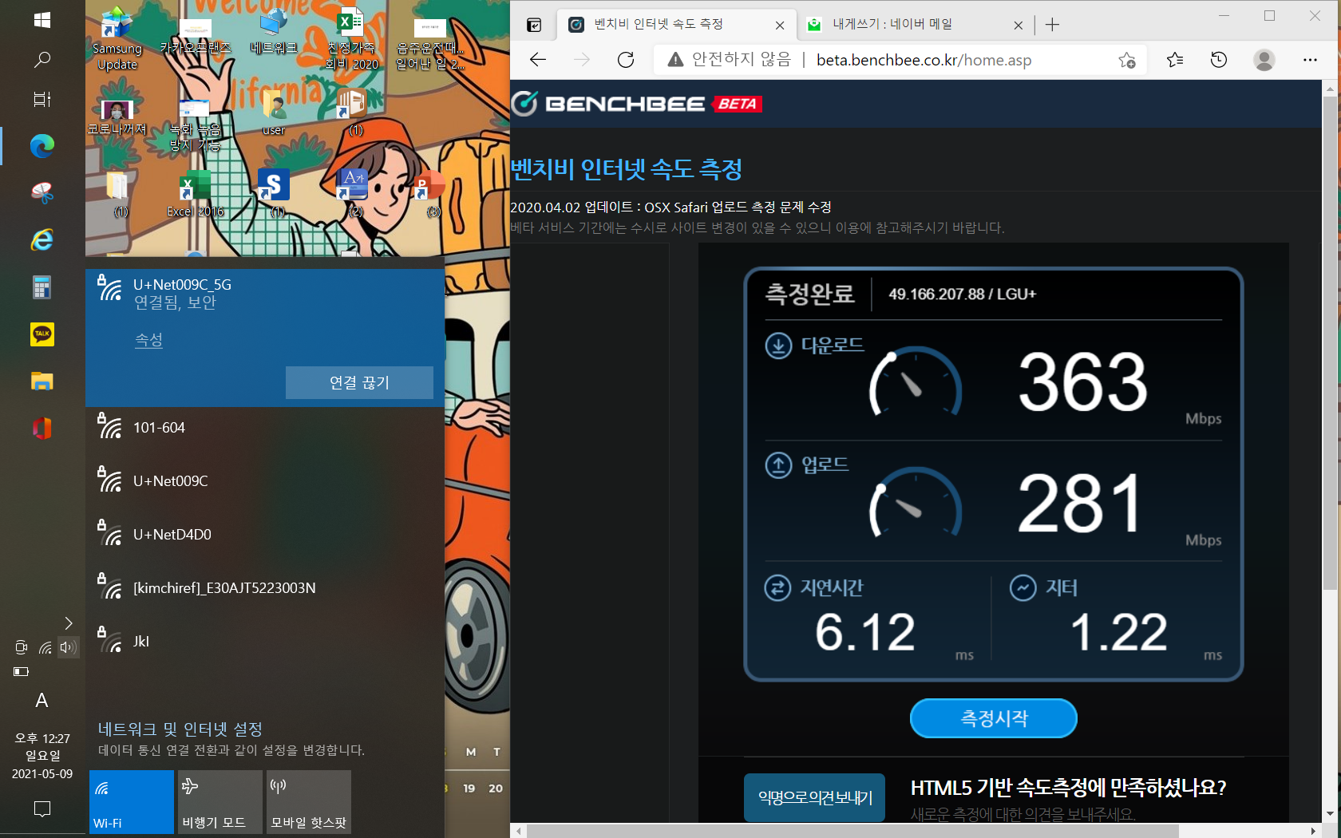Select the 101-604 Wi-Fi network

pos(265,428)
